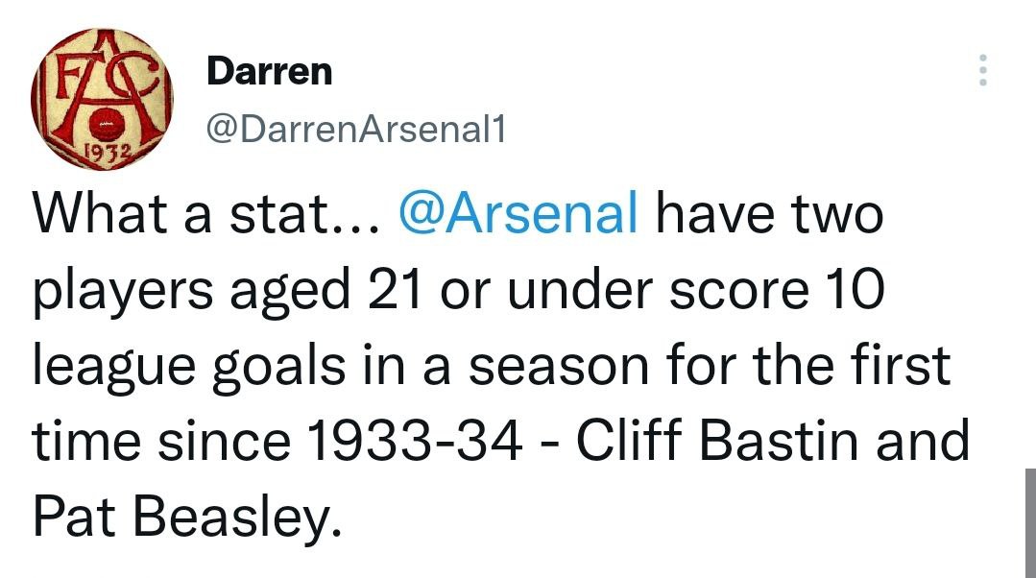Click the words "players aged" in the tweet
Screen dimensions: 1036x578
pos(192,291)
